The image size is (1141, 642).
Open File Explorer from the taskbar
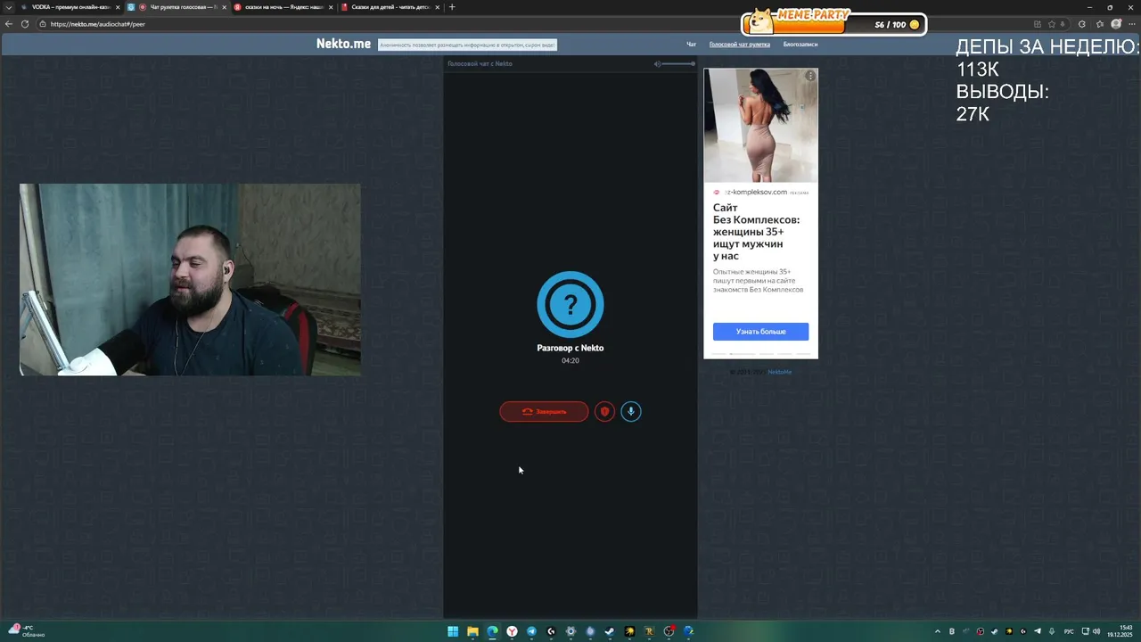[x=472, y=631]
